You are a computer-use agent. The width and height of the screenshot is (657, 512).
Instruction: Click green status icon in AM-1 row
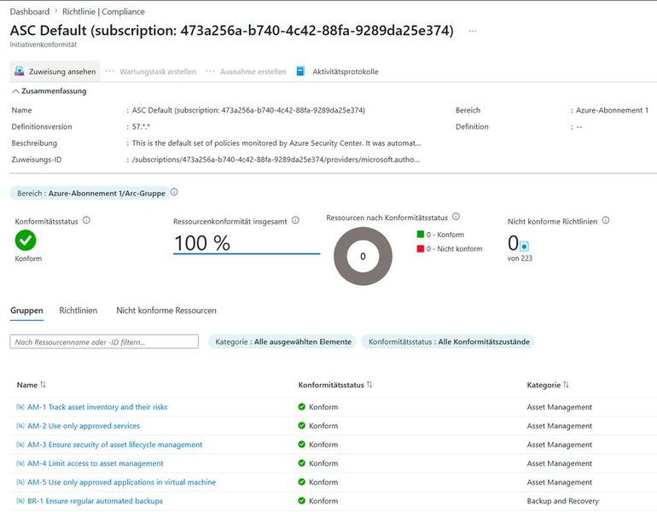(x=302, y=406)
